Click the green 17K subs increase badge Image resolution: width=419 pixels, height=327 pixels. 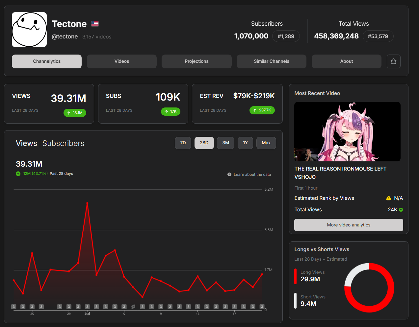[x=170, y=111]
